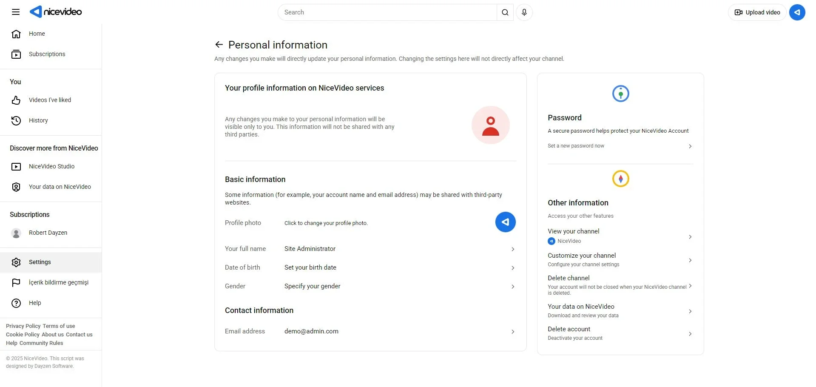Open Set a new password now
Image resolution: width=816 pixels, height=387 pixels.
pyautogui.click(x=620, y=146)
